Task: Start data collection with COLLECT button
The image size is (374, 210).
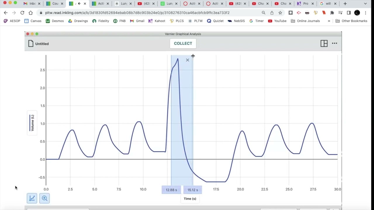Action: 183,43
